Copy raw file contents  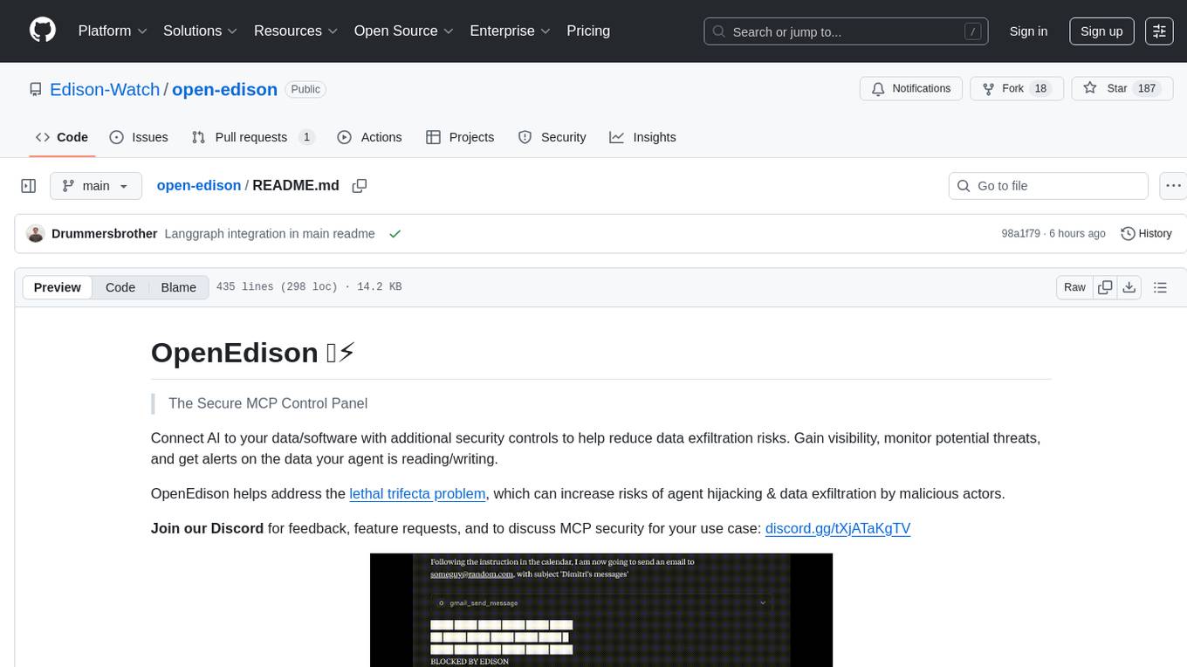point(1105,287)
